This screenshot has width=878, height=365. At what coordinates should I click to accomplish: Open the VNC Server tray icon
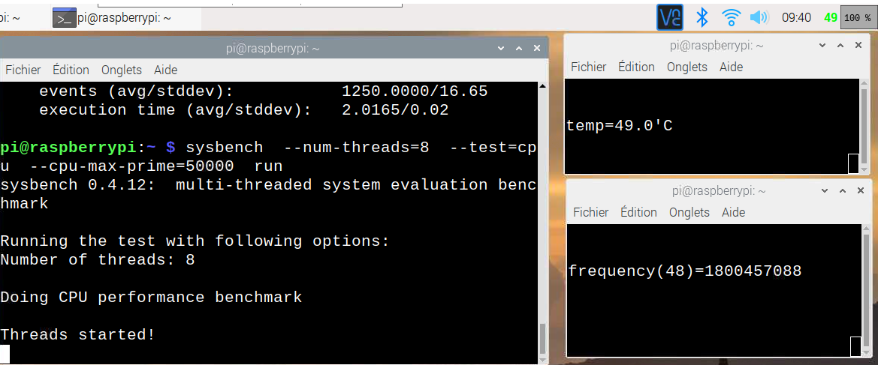click(670, 17)
